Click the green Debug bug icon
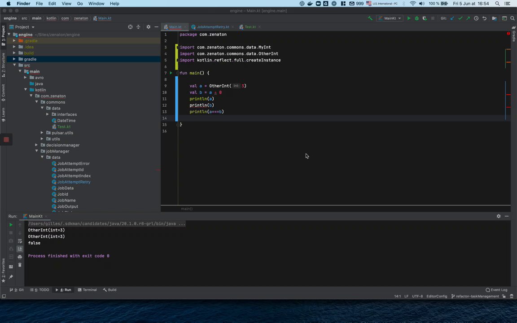517x323 pixels. pyautogui.click(x=416, y=18)
